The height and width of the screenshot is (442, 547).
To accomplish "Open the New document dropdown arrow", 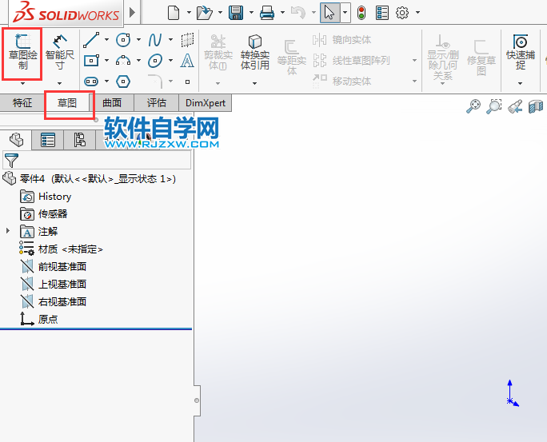I will (x=189, y=13).
